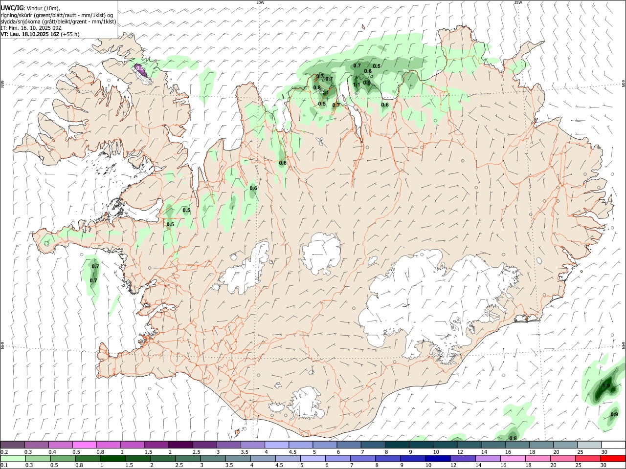Select the white 30 swatch in snow legend
The height and width of the screenshot is (469, 626).
(613, 445)
